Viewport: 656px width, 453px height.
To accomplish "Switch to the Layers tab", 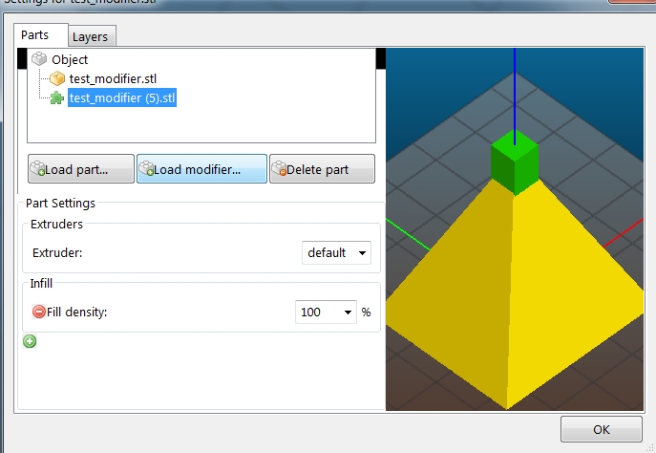I will pos(92,36).
